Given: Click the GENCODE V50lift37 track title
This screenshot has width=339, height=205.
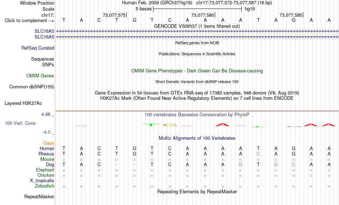Looking at the screenshot, I should (x=197, y=26).
